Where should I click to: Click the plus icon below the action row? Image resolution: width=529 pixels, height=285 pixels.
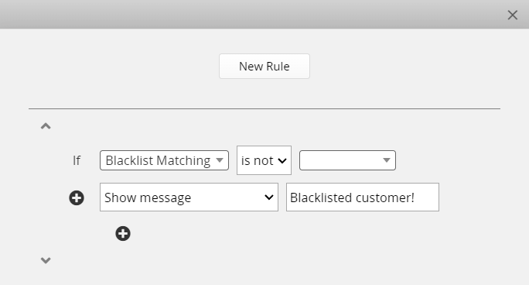coord(123,234)
